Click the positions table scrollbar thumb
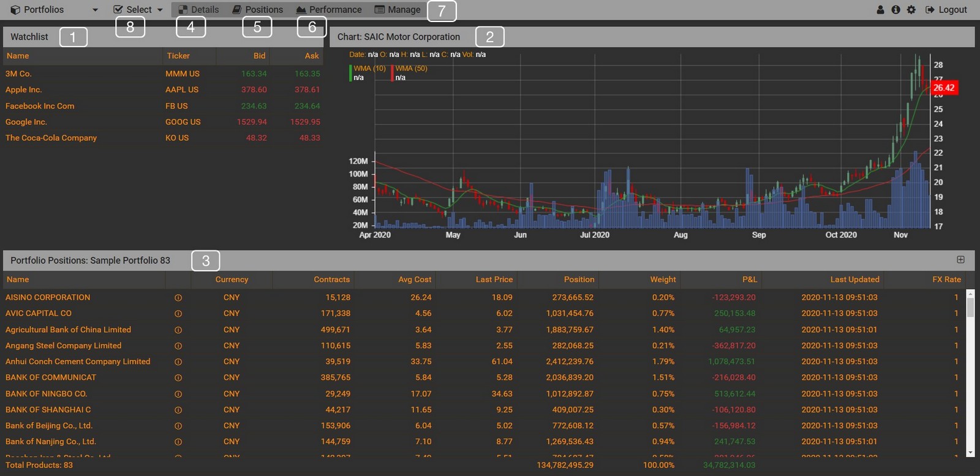 [x=970, y=307]
